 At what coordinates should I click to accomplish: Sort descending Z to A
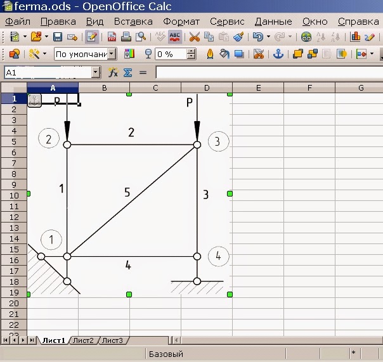(x=335, y=37)
